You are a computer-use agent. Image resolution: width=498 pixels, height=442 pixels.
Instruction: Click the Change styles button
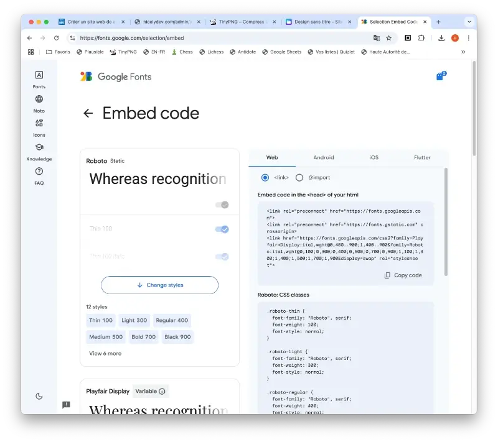click(160, 285)
